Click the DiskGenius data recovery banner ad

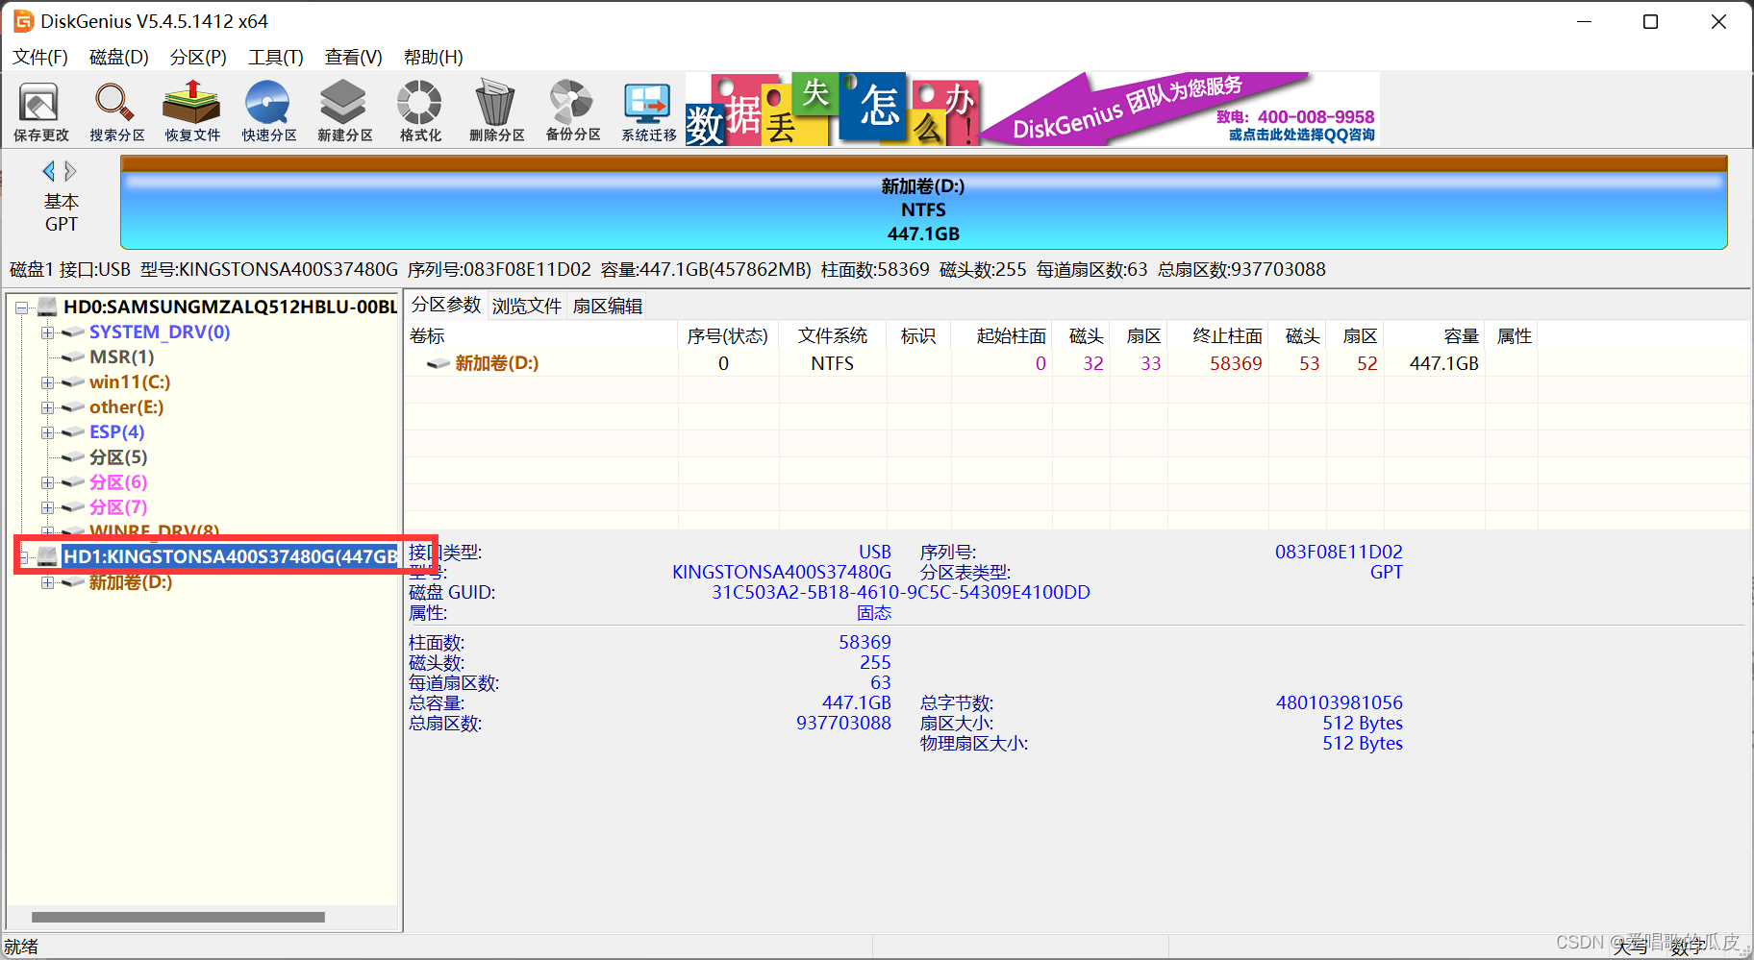pyautogui.click(x=1033, y=109)
